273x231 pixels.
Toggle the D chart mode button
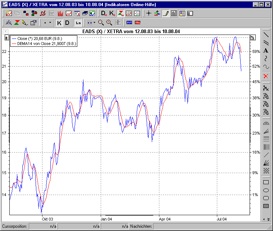67,23
